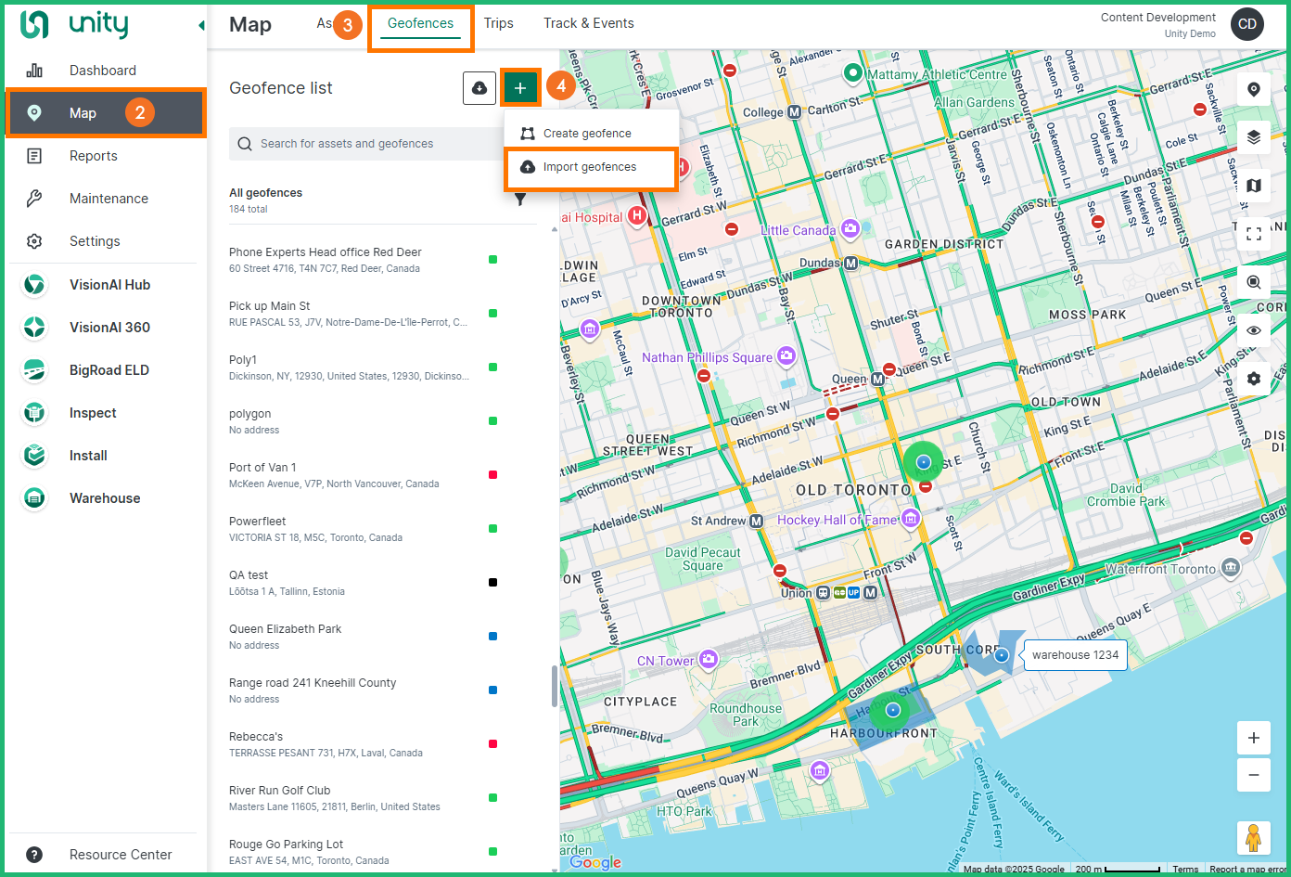This screenshot has width=1291, height=877.
Task: Open the Track & Events tab
Action: pyautogui.click(x=588, y=23)
